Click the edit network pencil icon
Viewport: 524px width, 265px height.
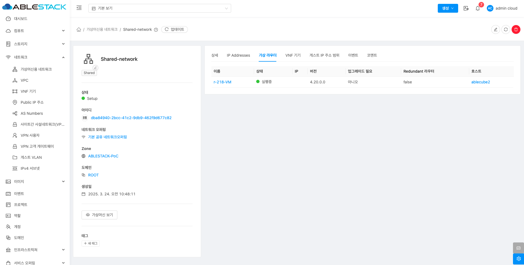495,29
